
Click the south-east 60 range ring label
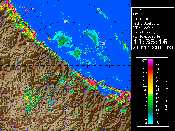(x=98, y=122)
